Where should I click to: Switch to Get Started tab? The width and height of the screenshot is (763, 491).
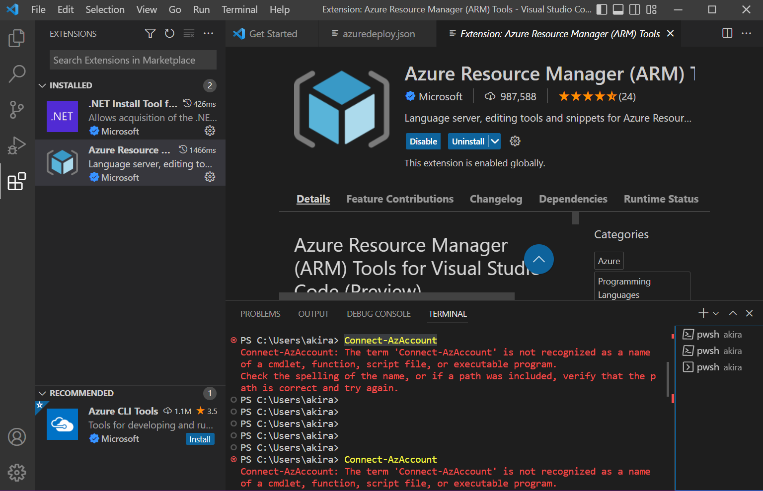click(x=272, y=34)
